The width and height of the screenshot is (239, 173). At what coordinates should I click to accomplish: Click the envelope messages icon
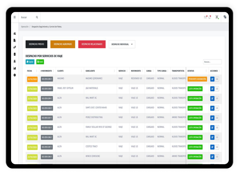(205, 17)
